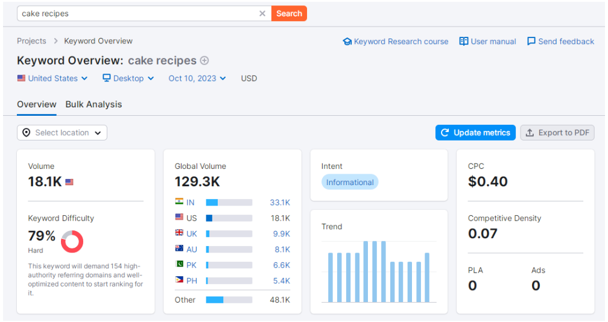Click the UK flag in Global Volume

179,233
